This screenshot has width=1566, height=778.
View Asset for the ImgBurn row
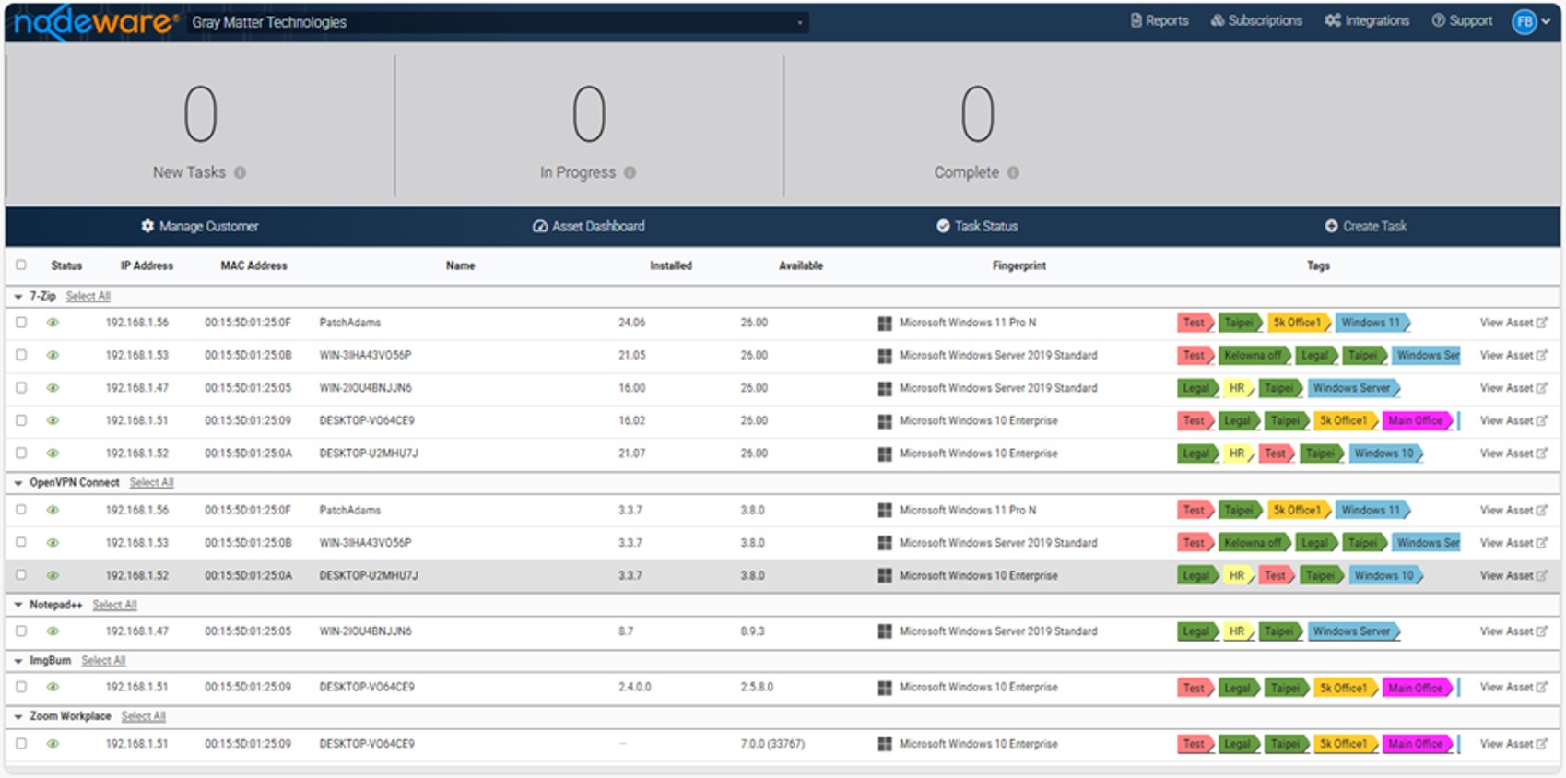pos(1513,687)
